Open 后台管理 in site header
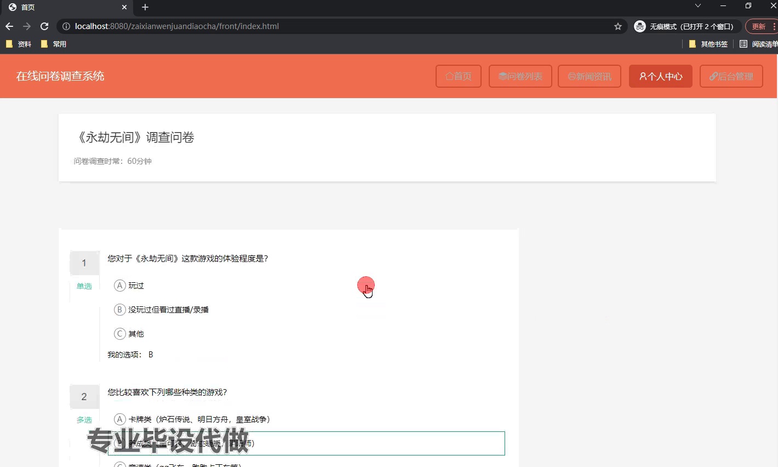 [731, 76]
